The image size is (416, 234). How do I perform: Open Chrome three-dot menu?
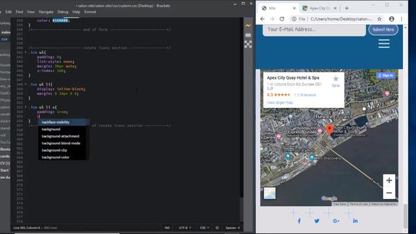[x=402, y=19]
